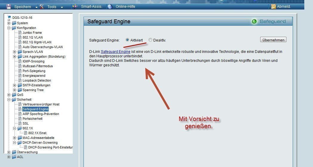Screen dimensions: 313x167
Task: Open the Speichern menu
Action: pyautogui.click(x=23, y=7)
